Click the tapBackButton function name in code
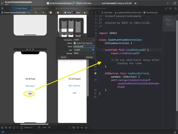 click(137, 73)
